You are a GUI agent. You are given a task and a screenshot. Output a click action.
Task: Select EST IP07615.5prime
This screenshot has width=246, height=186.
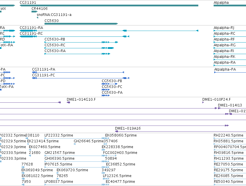[58, 165]
